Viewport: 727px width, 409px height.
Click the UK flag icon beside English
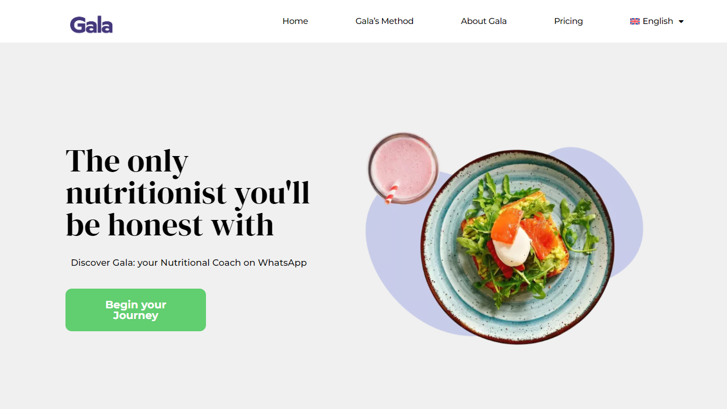click(634, 21)
